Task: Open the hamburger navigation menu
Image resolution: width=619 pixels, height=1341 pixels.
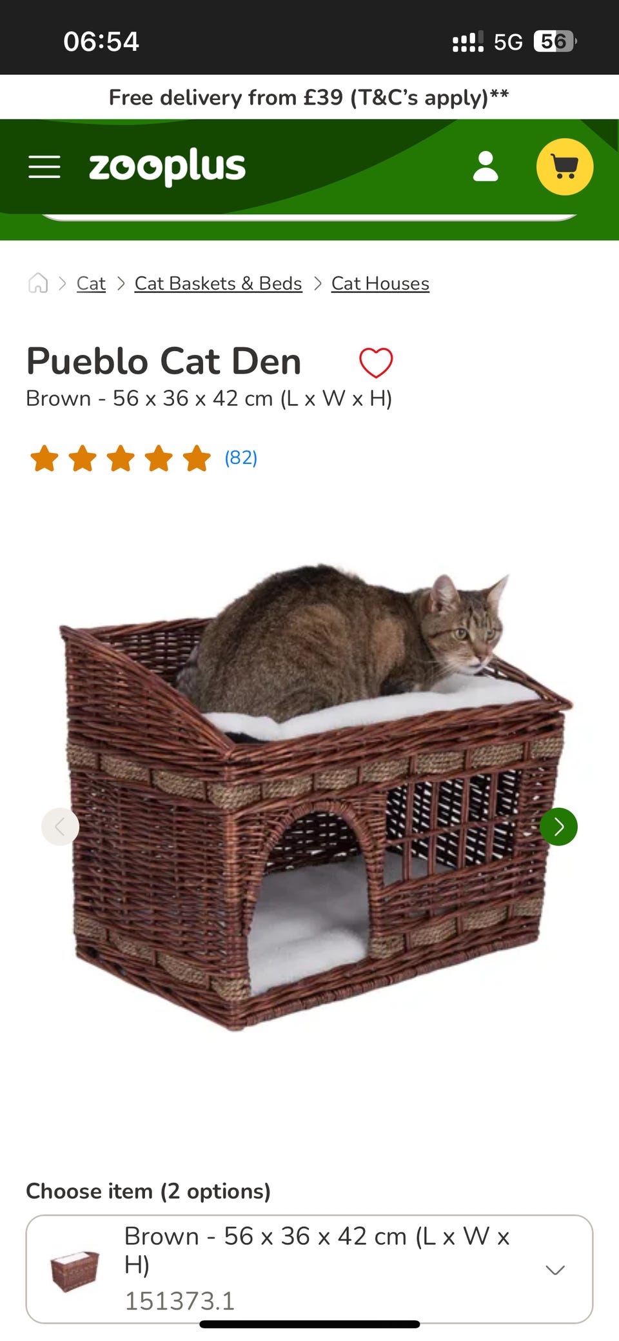Action: (44, 166)
